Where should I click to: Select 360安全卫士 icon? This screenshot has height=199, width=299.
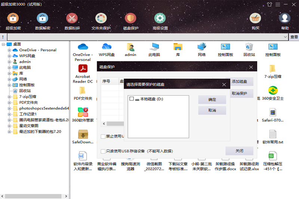point(273,93)
